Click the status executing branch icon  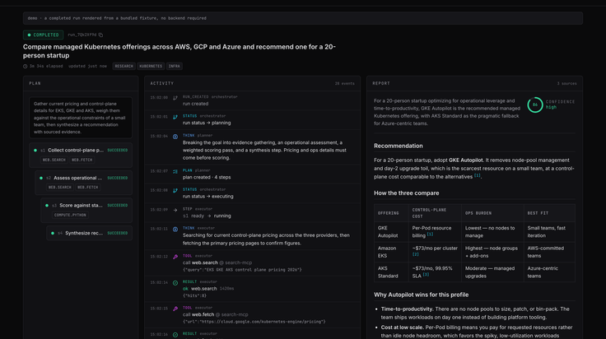175,190
